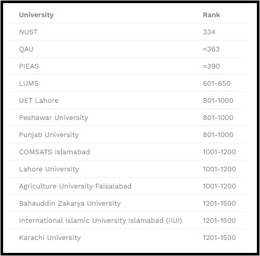260x256 pixels.
Task: Select UET Lahore in the table
Action: 39,101
